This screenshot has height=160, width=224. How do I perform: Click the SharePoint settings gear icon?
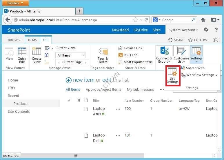206,30
